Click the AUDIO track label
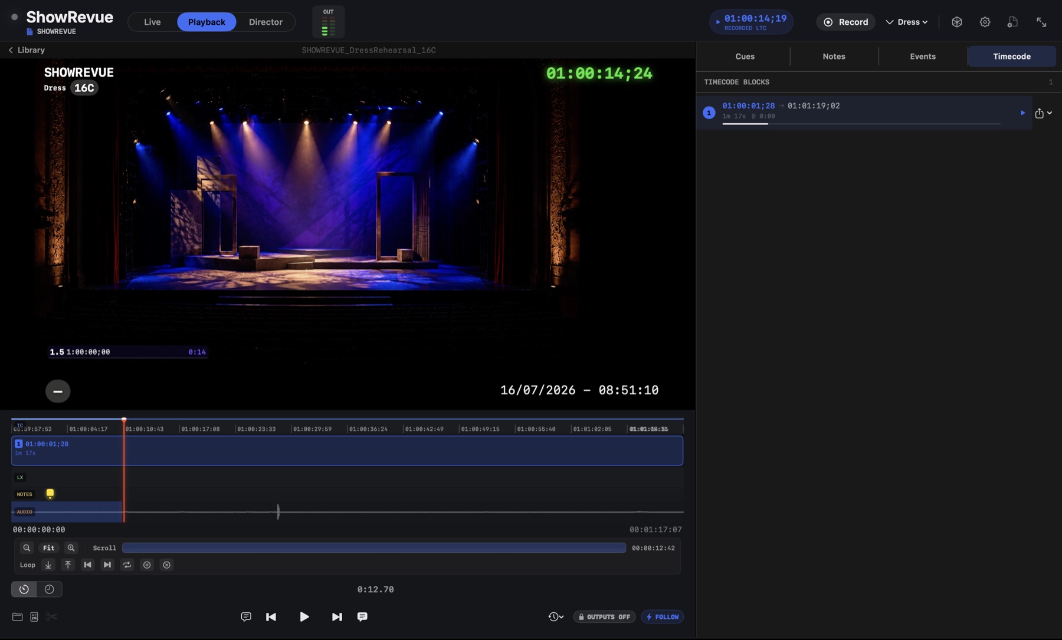Viewport: 1062px width, 640px height. [24, 512]
